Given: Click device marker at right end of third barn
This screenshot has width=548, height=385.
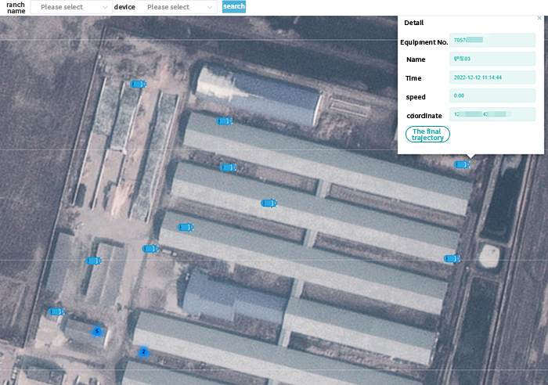Looking at the screenshot, I should 451,258.
